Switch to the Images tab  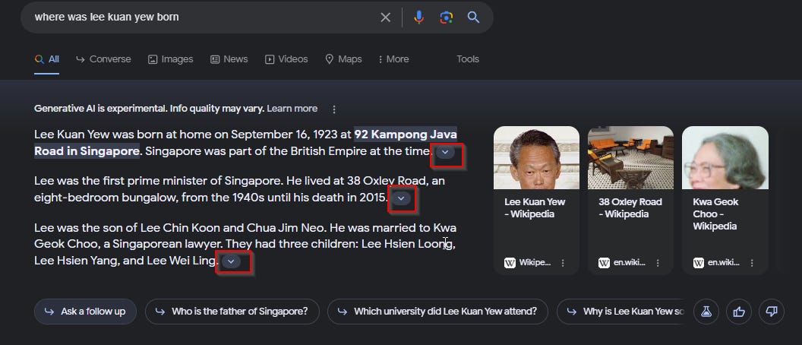(170, 59)
